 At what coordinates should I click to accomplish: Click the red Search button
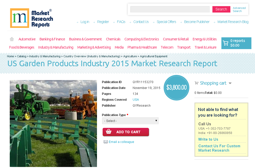(221, 9)
